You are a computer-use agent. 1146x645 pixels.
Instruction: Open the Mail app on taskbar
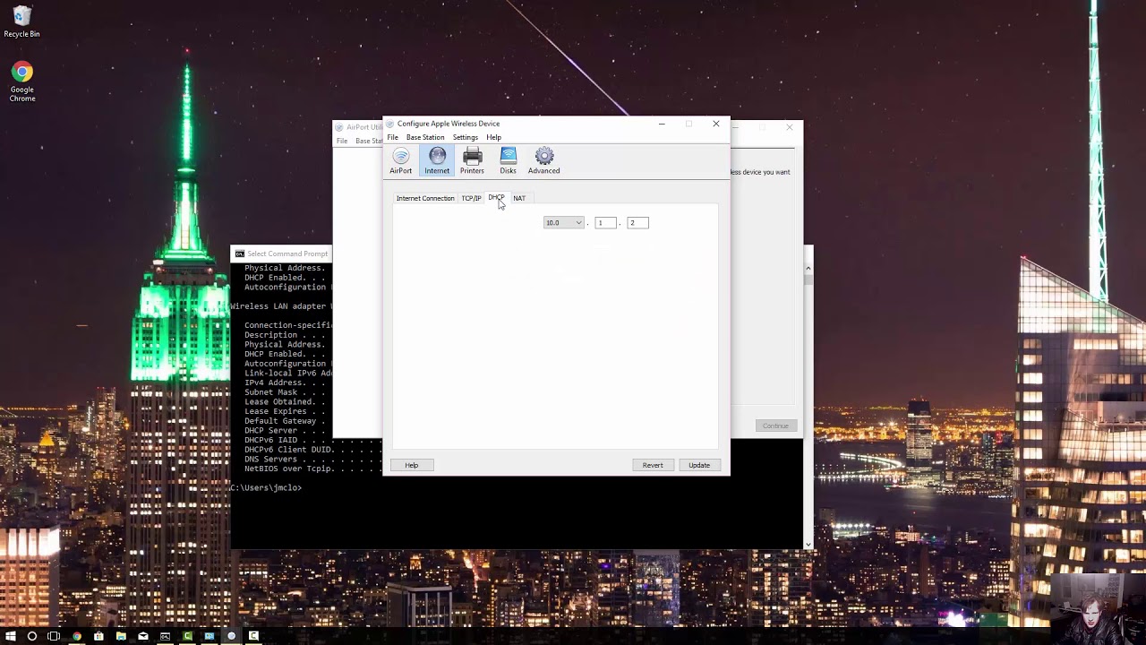tap(142, 636)
